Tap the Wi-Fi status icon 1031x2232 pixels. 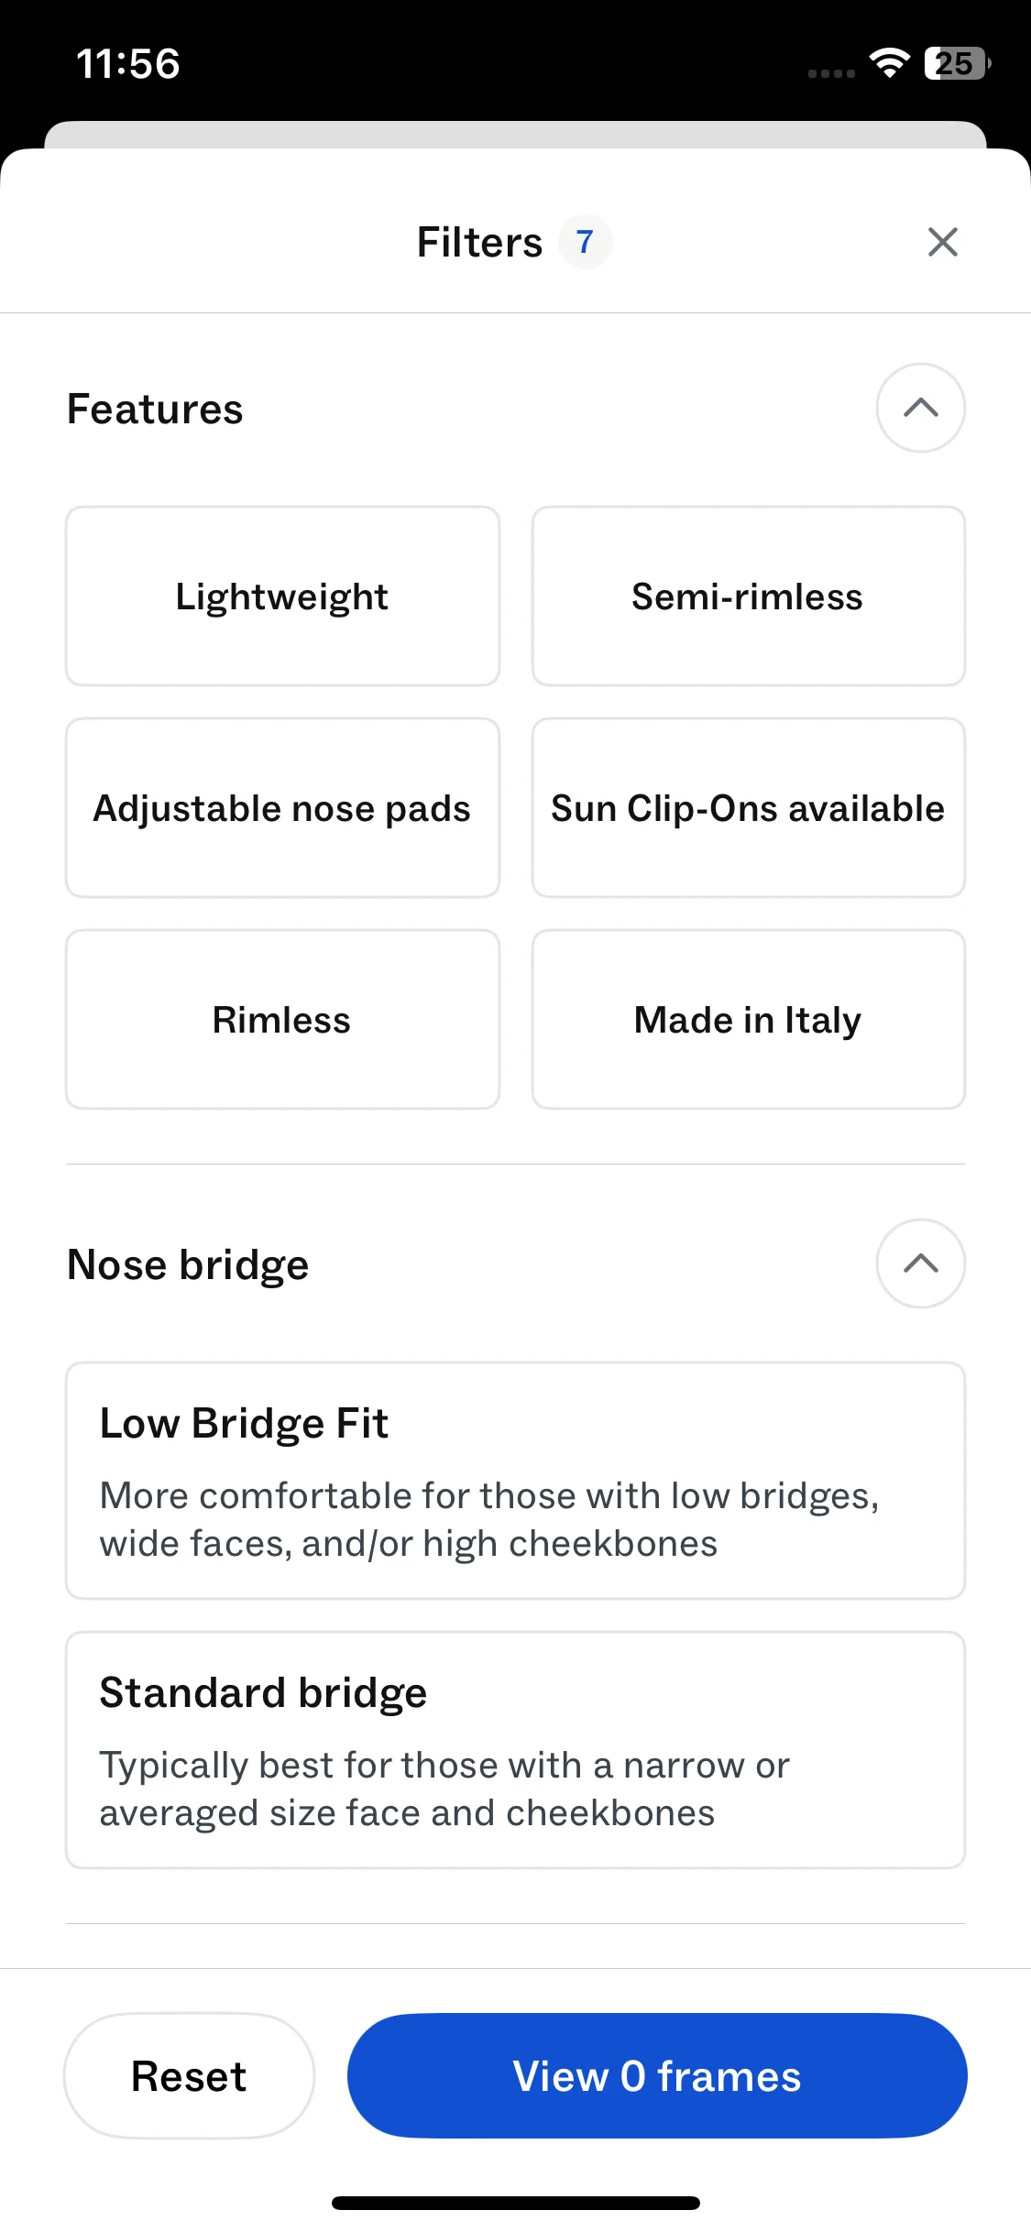pos(889,63)
